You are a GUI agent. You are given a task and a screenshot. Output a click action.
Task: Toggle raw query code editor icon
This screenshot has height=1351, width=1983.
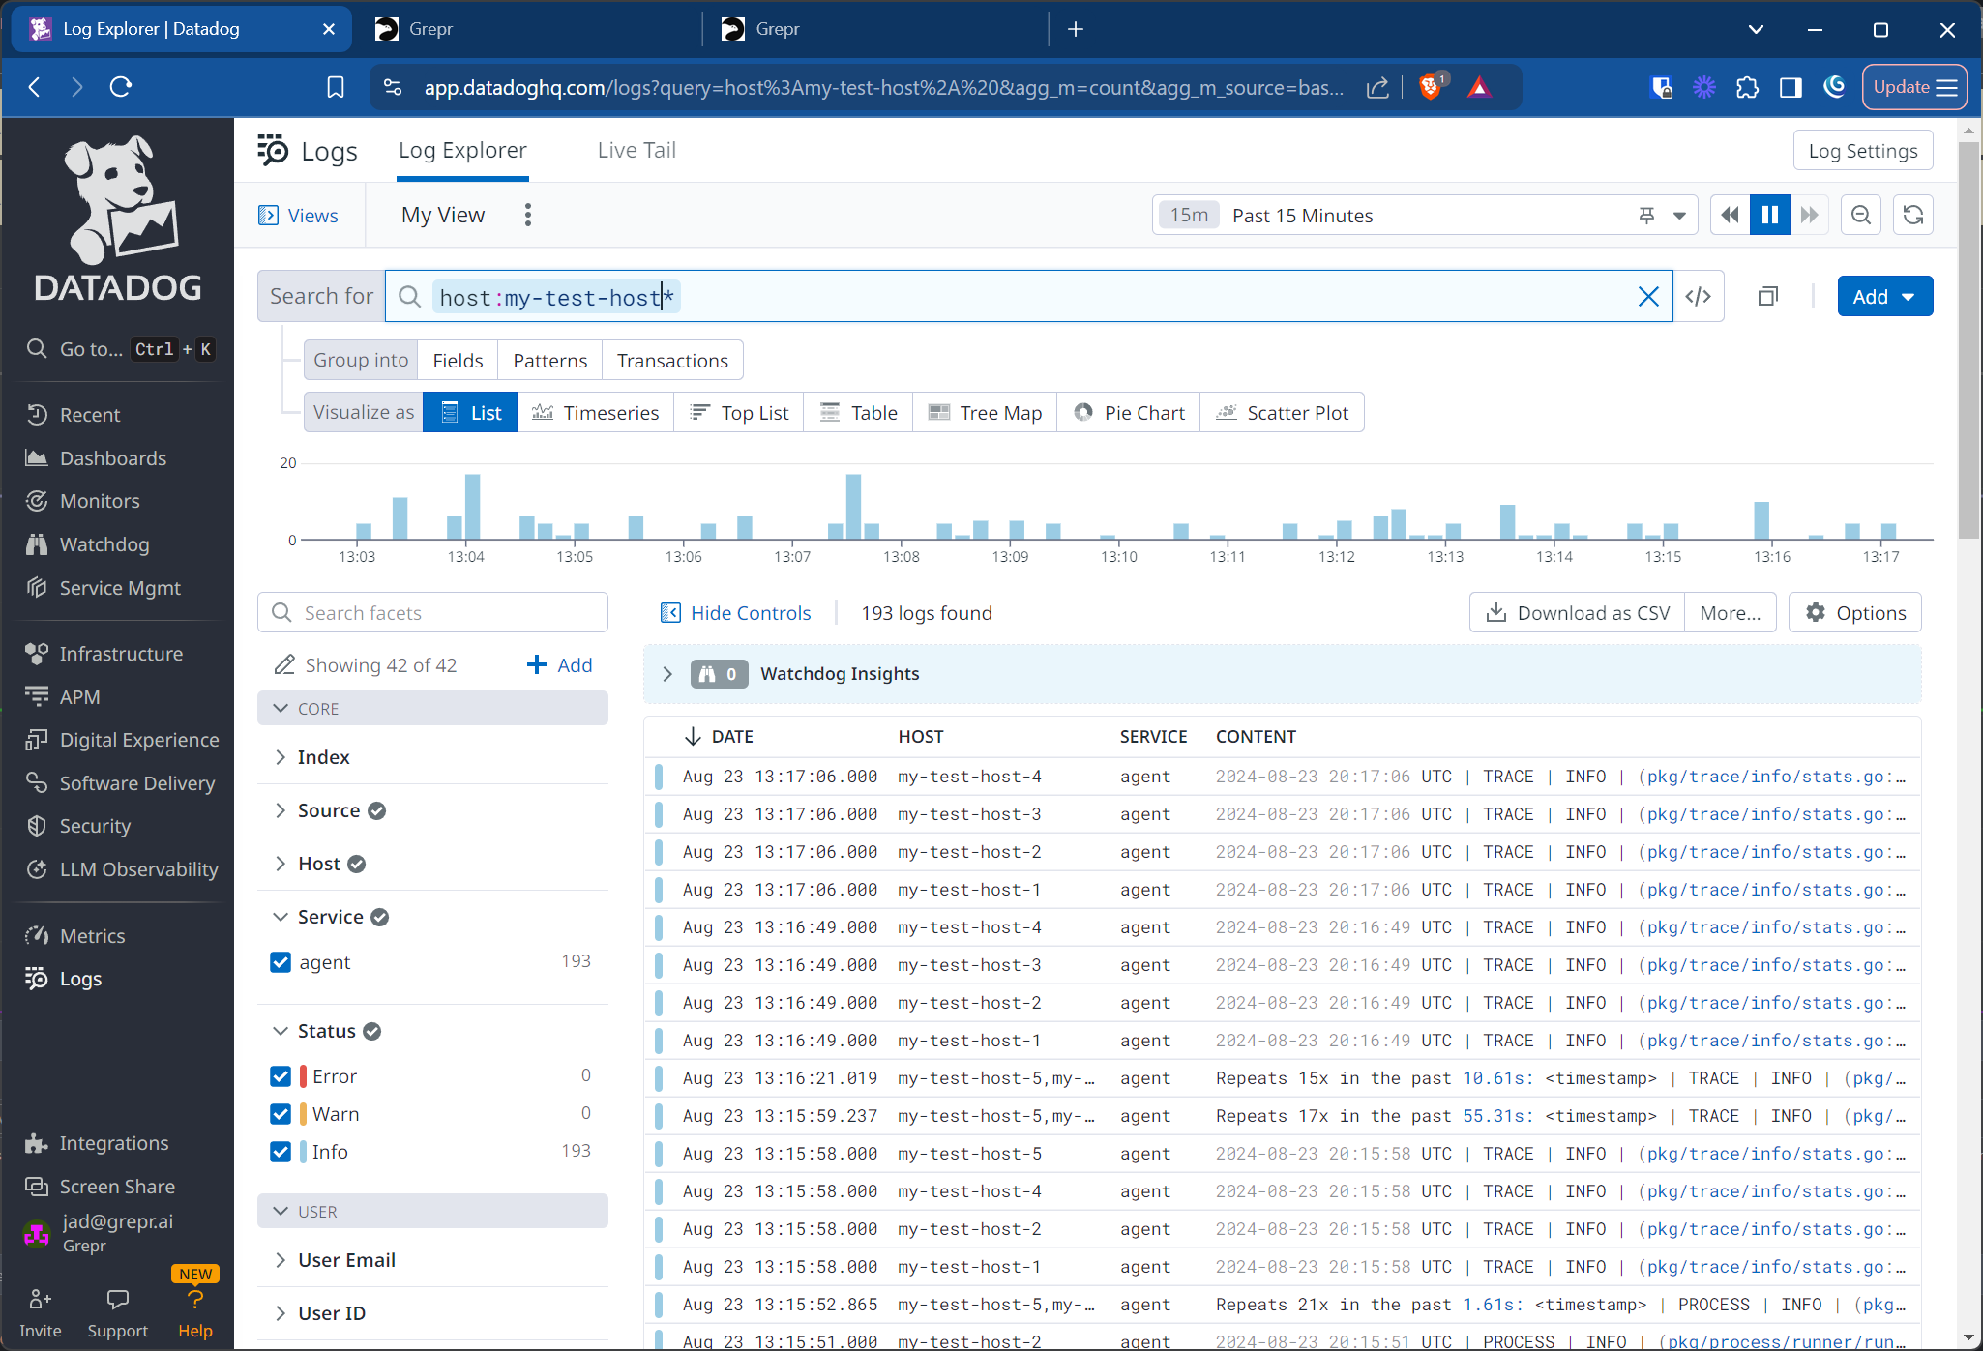pos(1699,297)
